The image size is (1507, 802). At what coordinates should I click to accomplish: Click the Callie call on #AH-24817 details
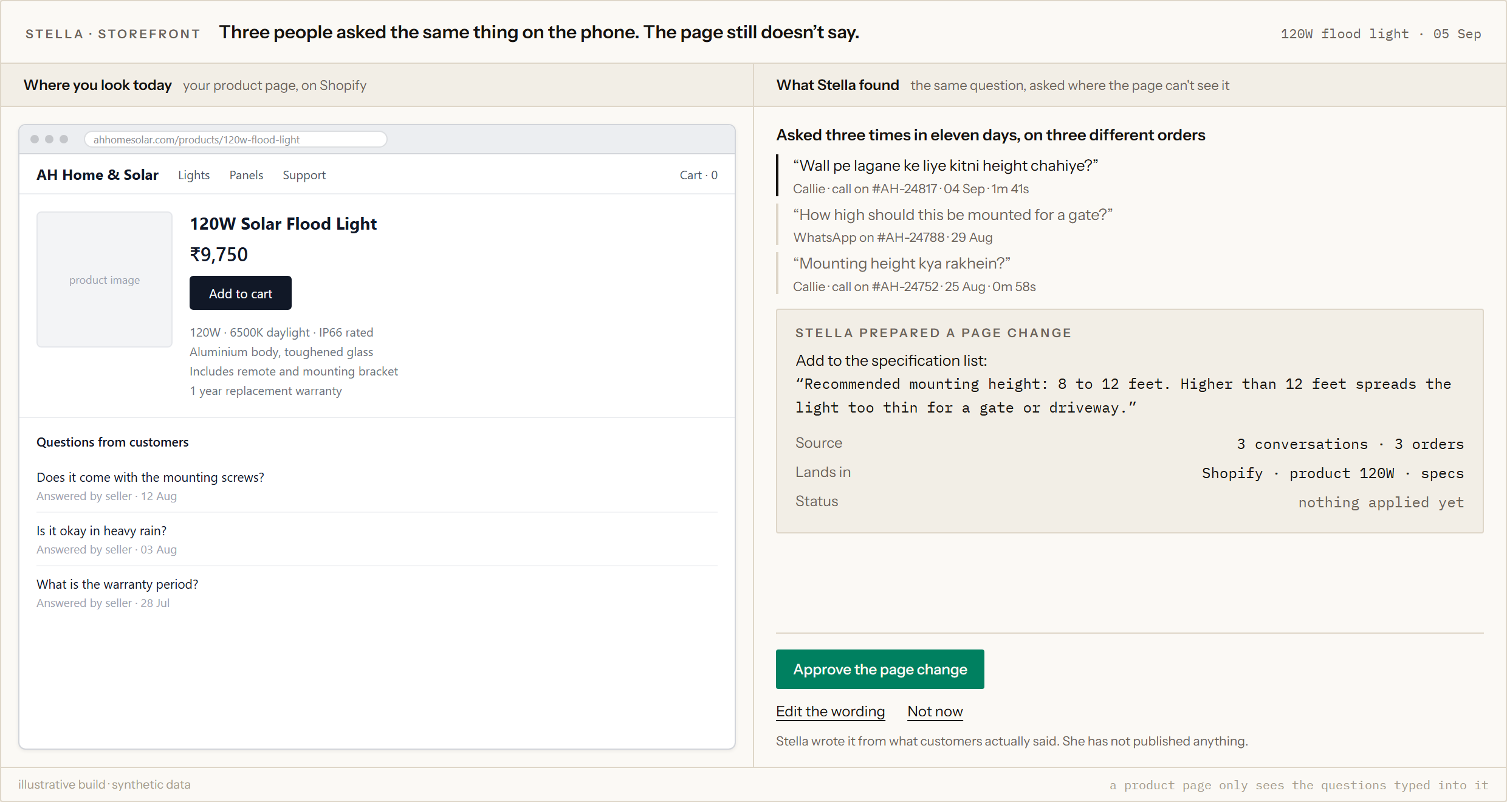click(x=911, y=189)
